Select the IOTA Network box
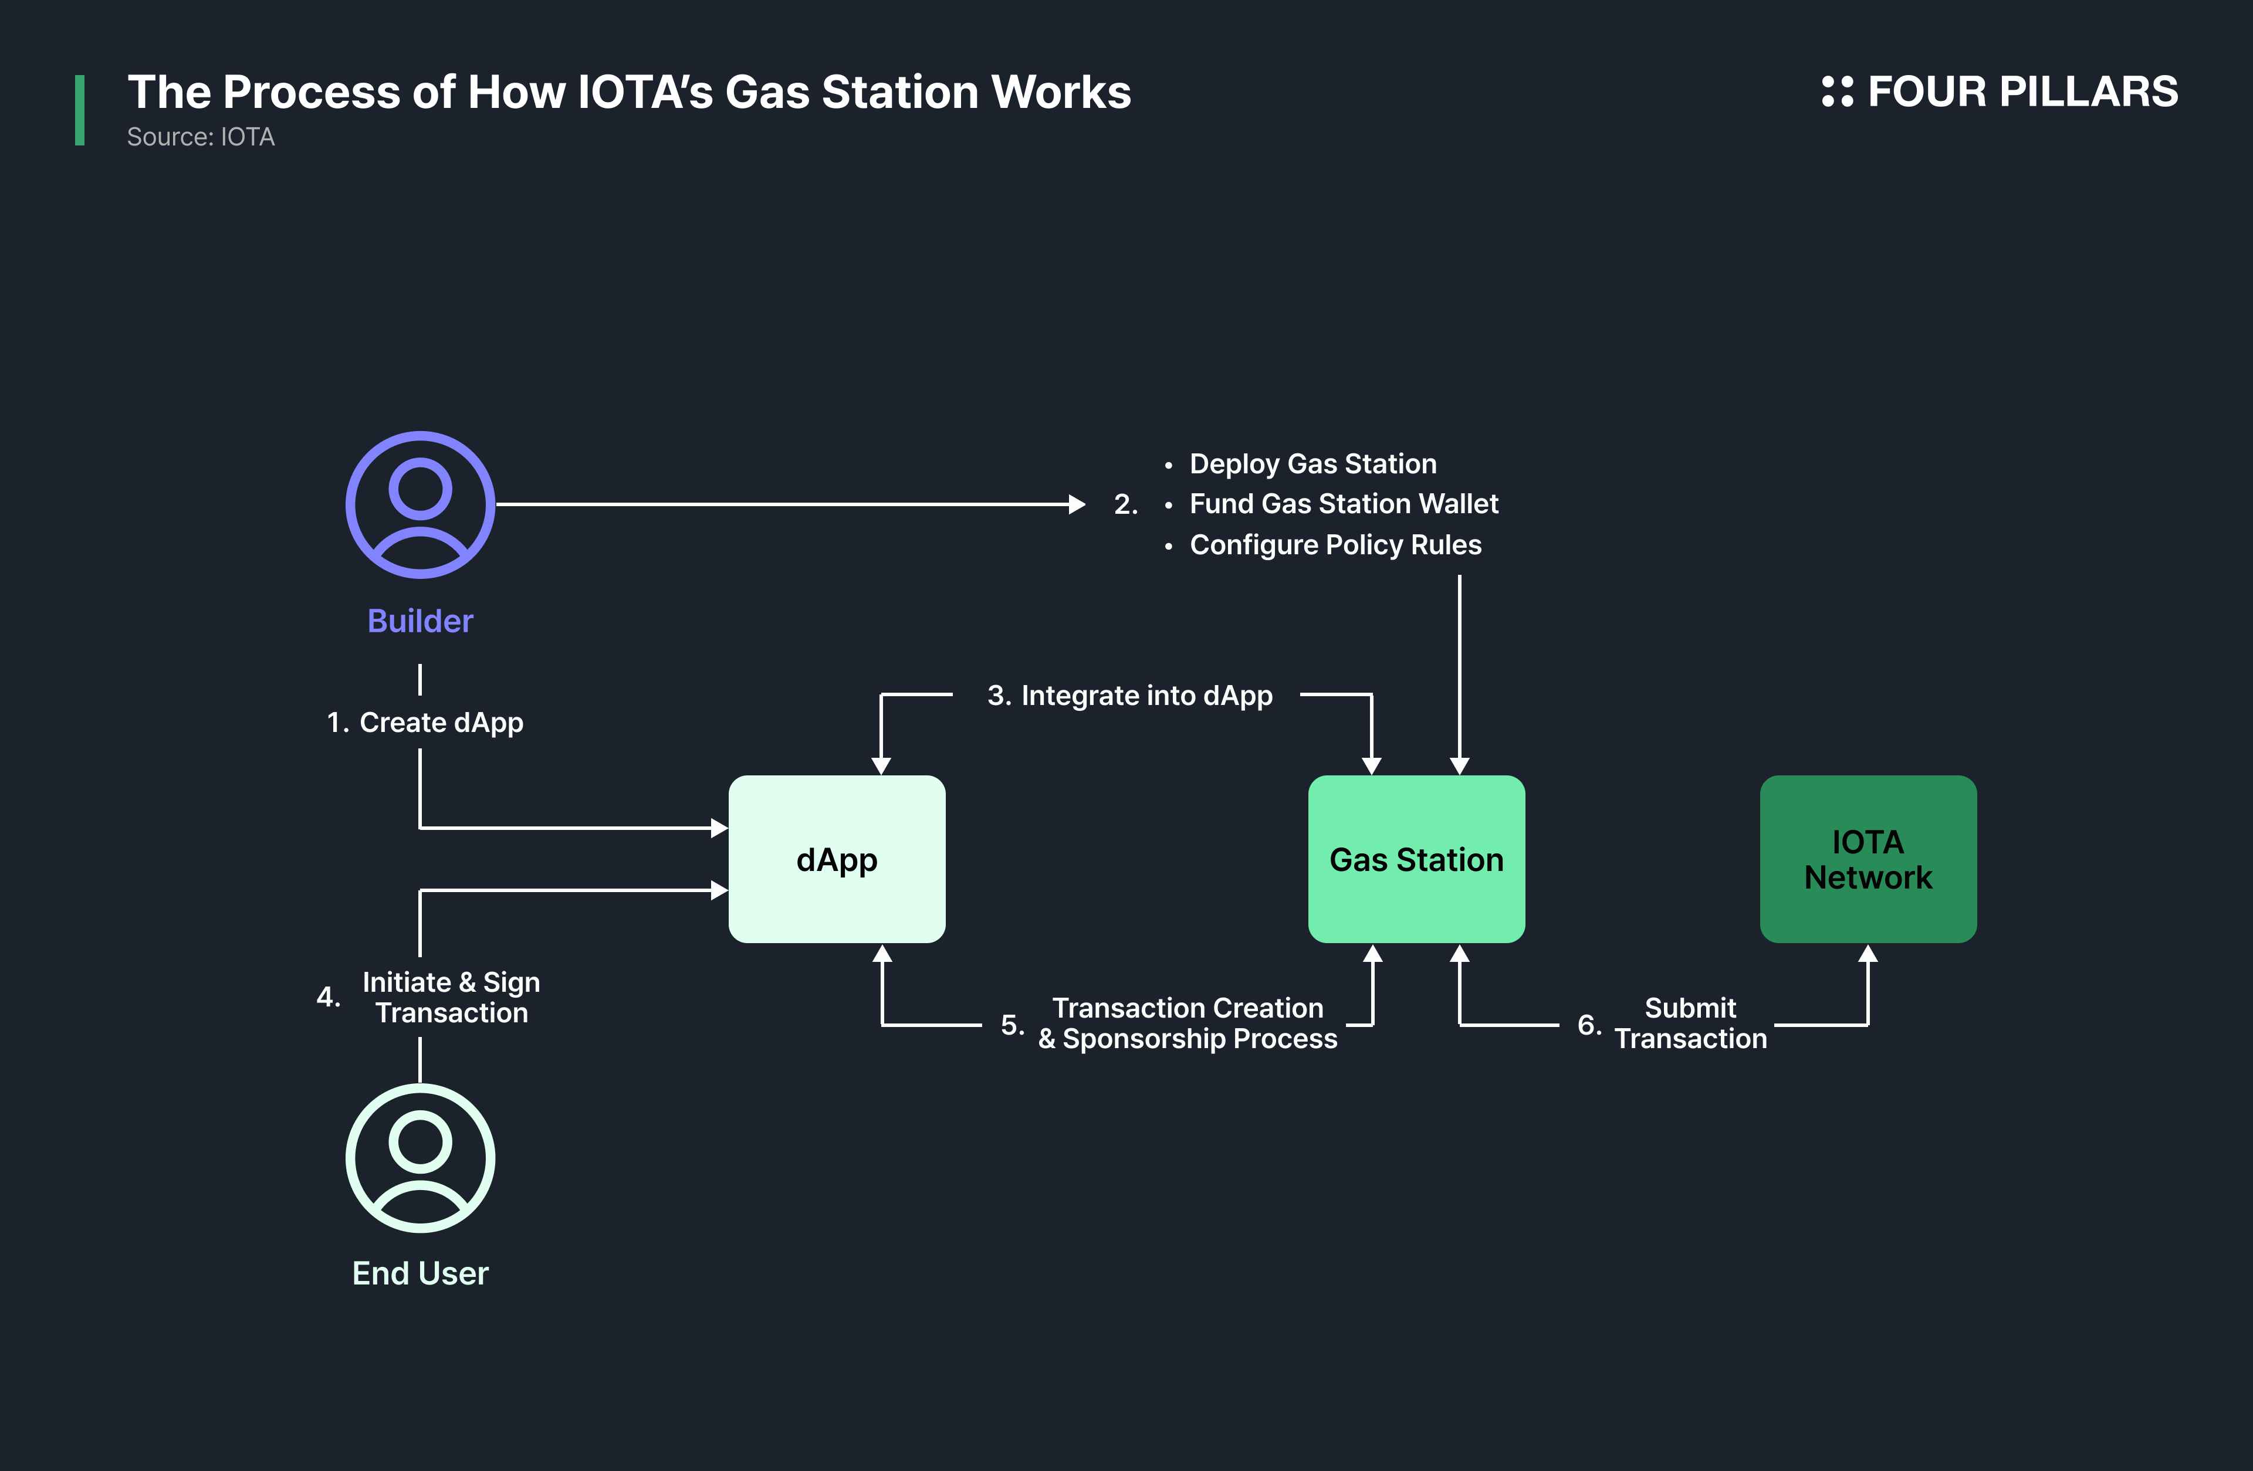Screen dimensions: 2253x1471 click(1868, 859)
